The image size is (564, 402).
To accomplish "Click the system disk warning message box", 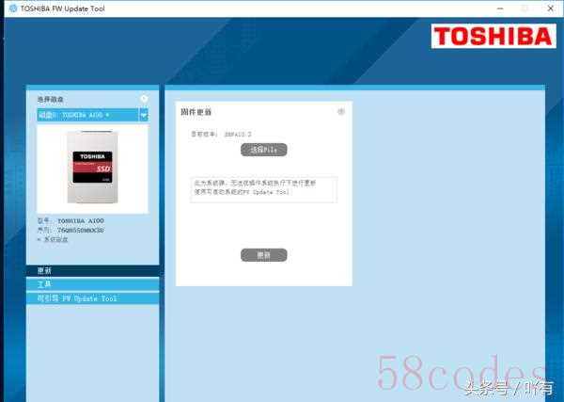I will [x=263, y=189].
